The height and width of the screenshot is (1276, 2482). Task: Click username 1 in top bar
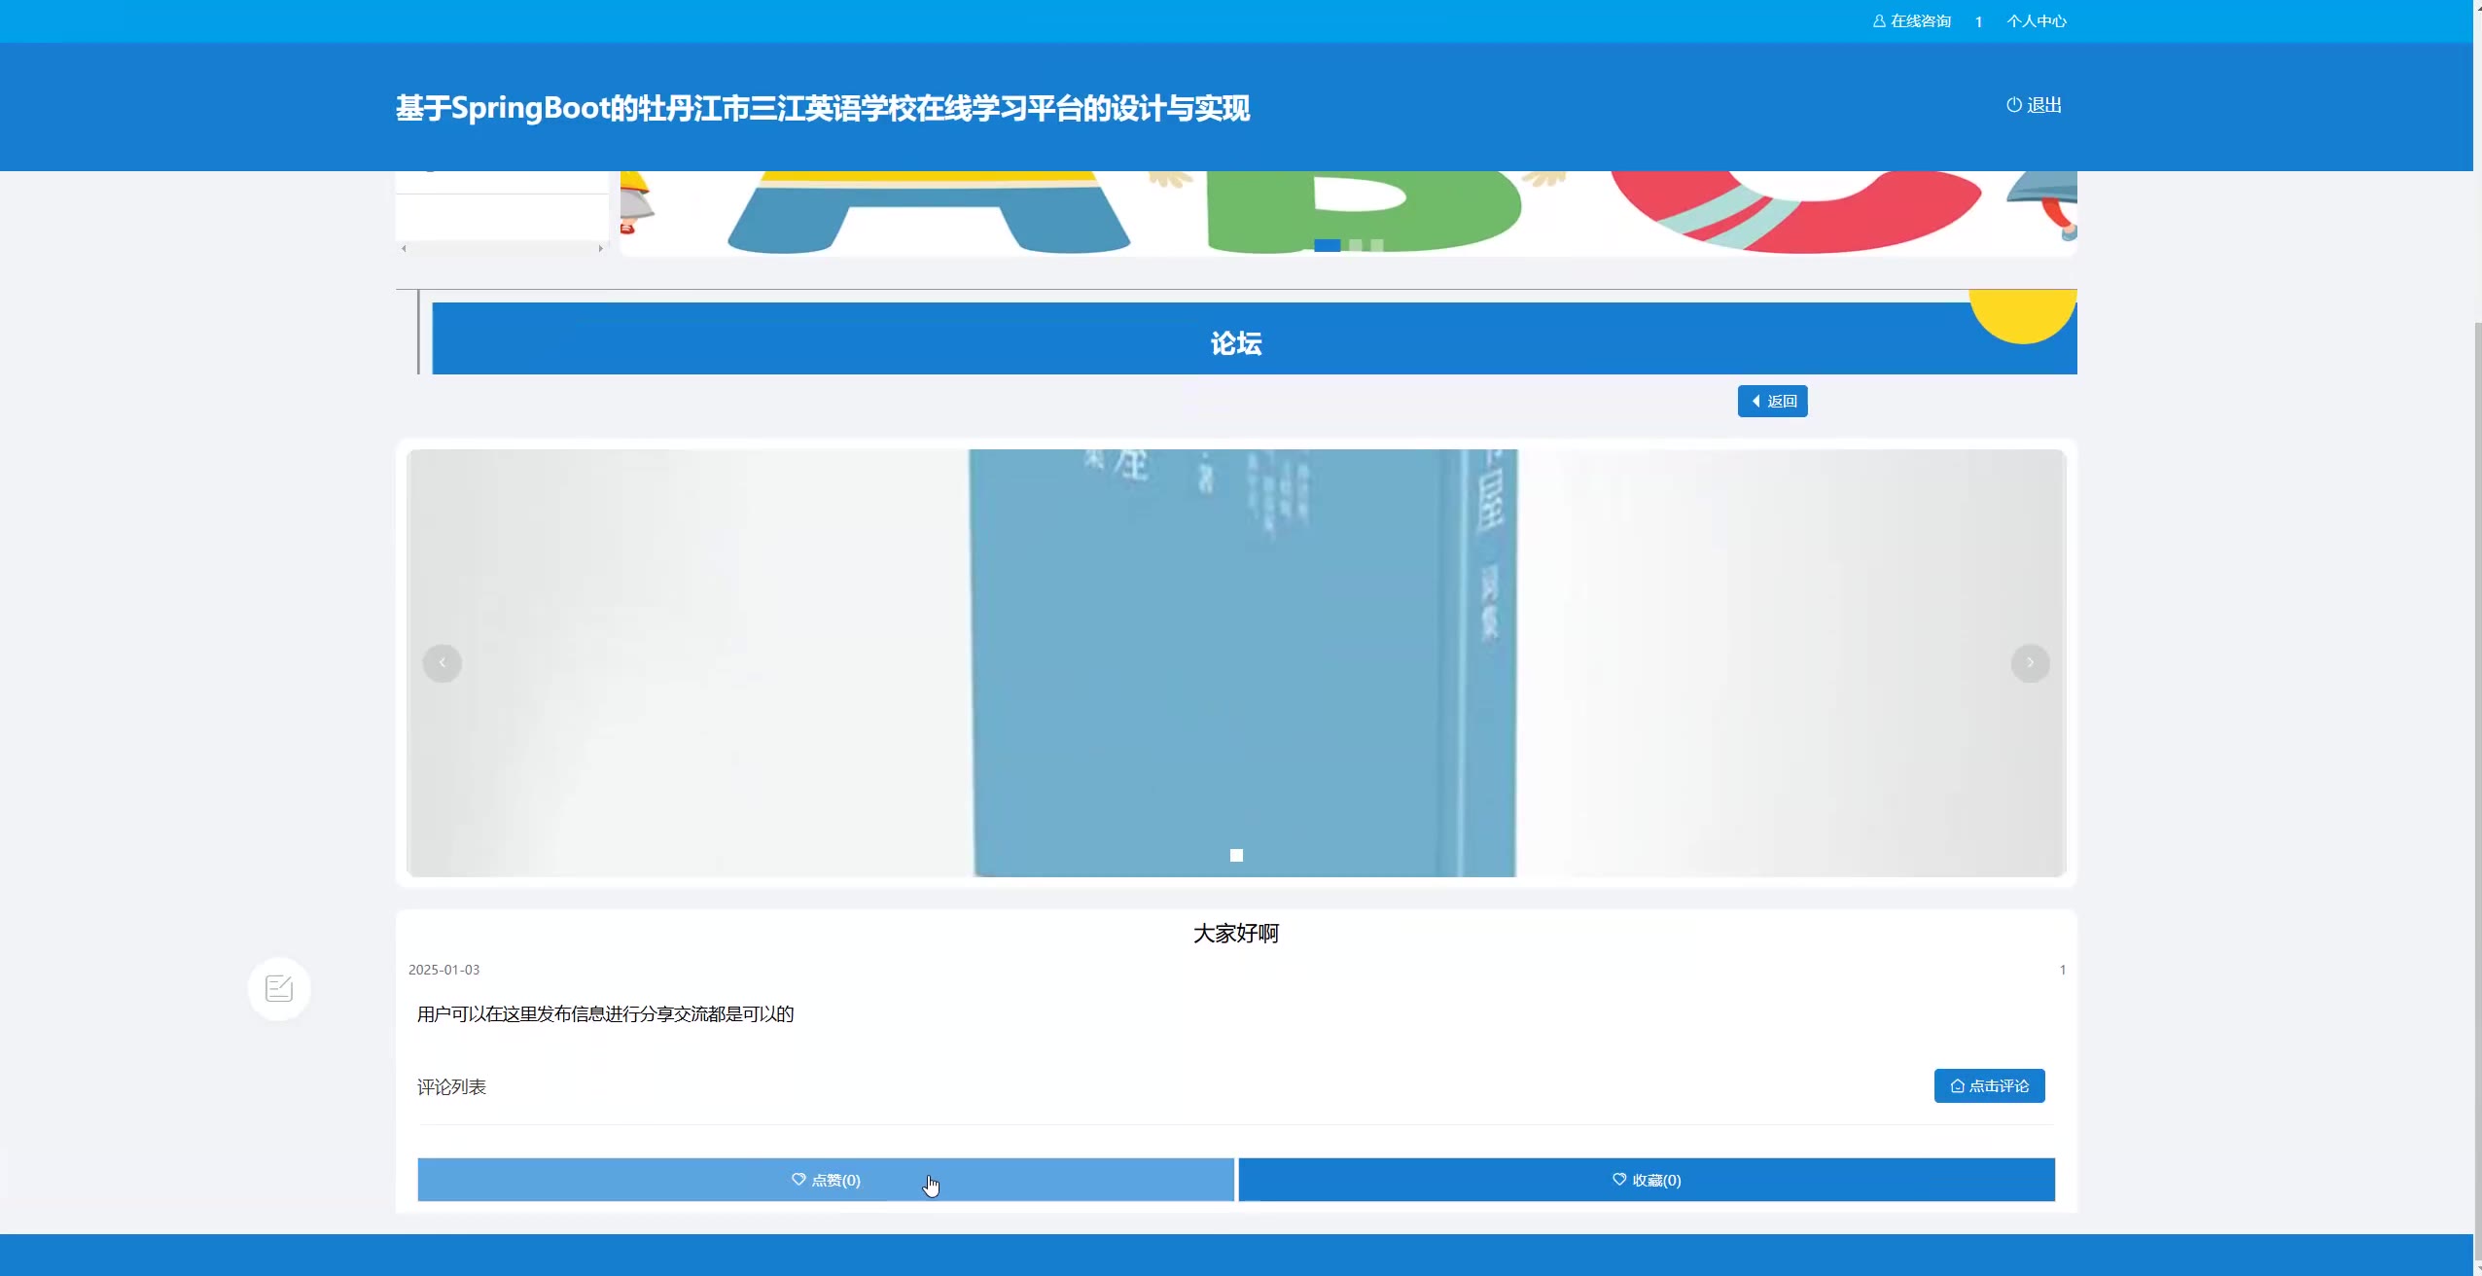1978,21
